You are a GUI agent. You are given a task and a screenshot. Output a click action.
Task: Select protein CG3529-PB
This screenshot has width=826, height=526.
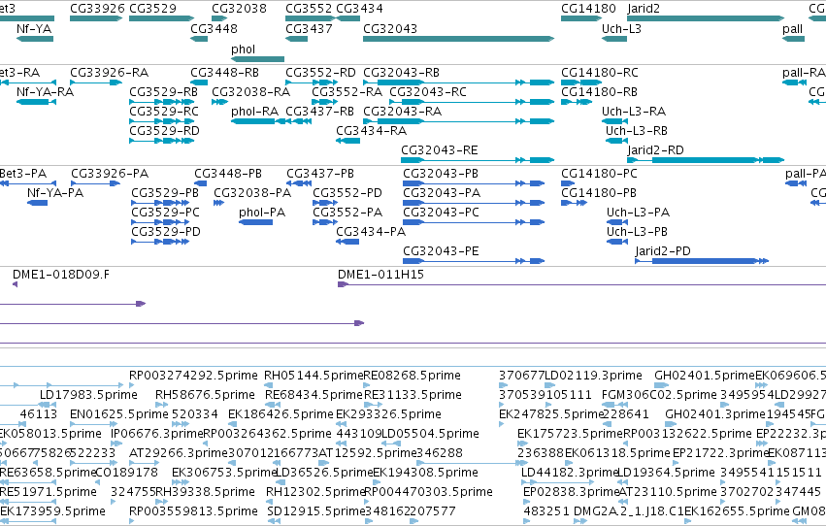tap(165, 193)
